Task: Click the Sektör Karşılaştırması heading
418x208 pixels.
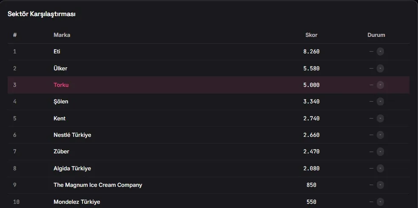Action: 41,14
